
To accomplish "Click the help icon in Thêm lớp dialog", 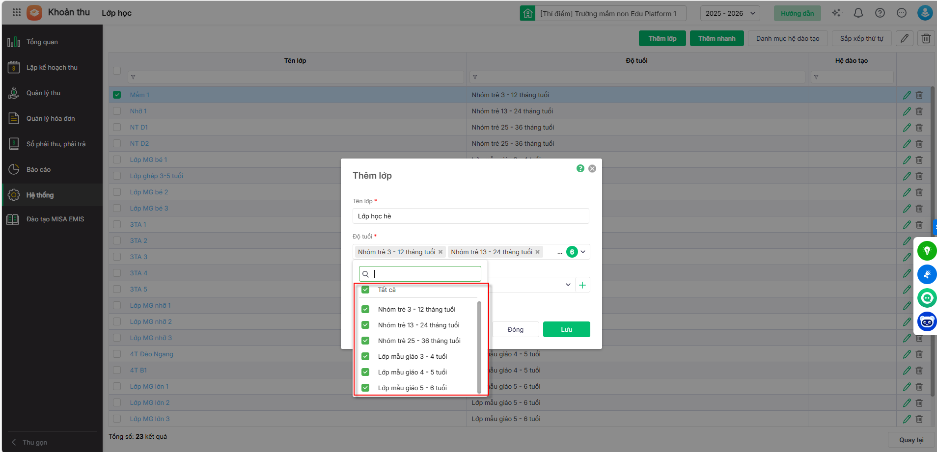I will click(x=580, y=168).
